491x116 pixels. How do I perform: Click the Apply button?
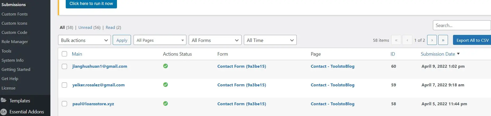pos(122,40)
